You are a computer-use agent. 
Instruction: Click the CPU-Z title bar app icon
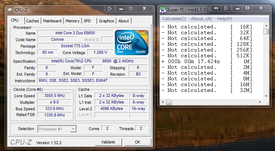pyautogui.click(x=10, y=10)
